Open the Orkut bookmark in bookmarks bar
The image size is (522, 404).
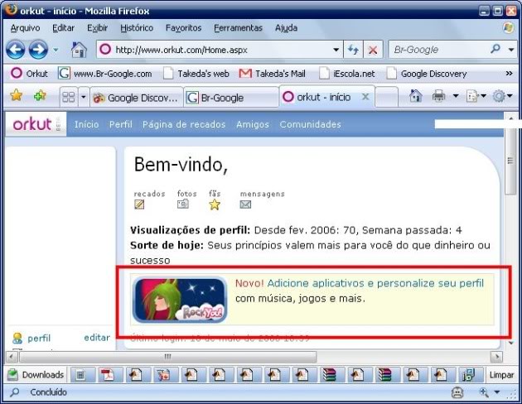click(29, 74)
